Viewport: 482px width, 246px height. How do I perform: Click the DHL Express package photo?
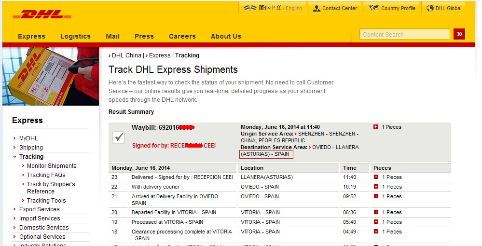[51, 76]
